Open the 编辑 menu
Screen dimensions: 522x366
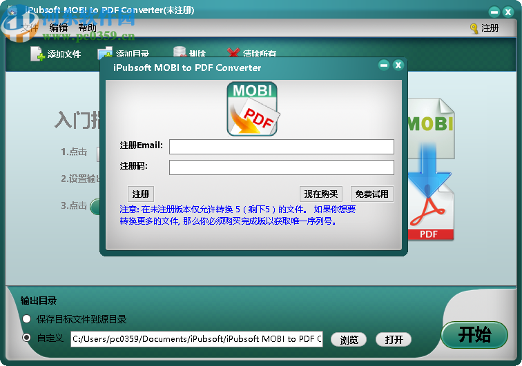click(x=59, y=28)
